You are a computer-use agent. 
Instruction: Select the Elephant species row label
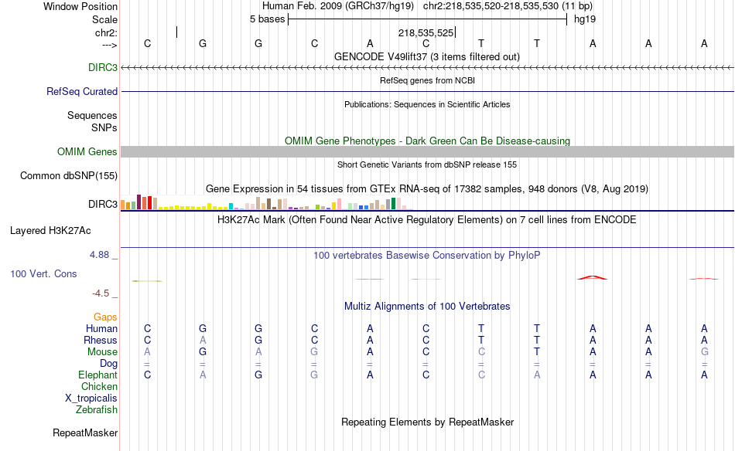98,375
